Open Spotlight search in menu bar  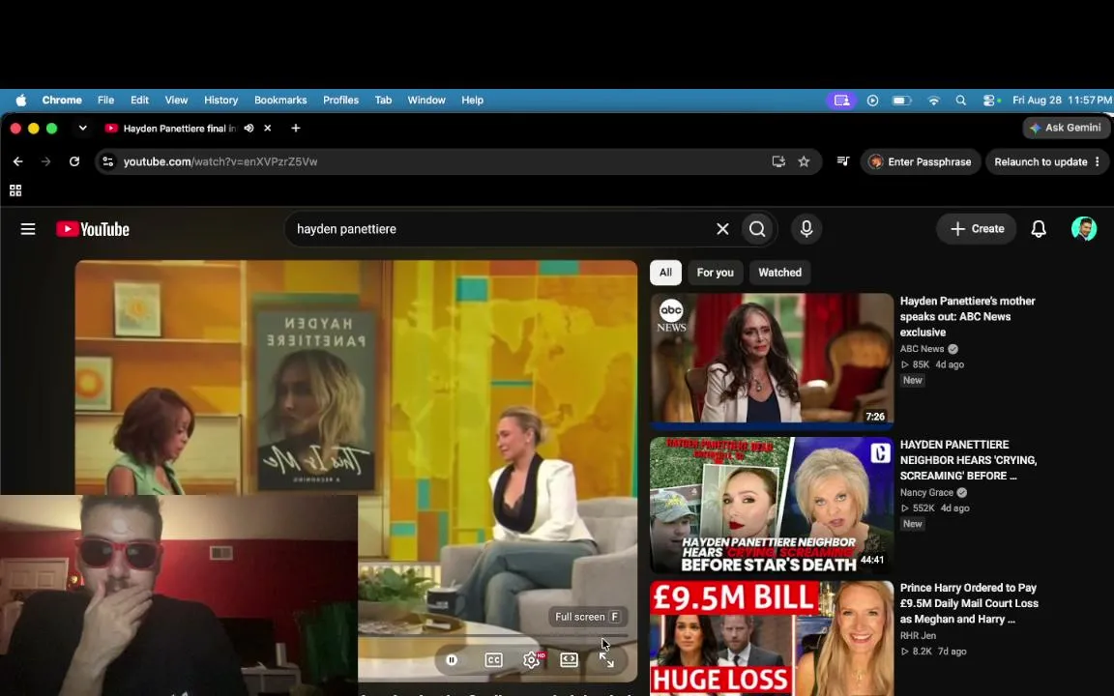tap(960, 101)
